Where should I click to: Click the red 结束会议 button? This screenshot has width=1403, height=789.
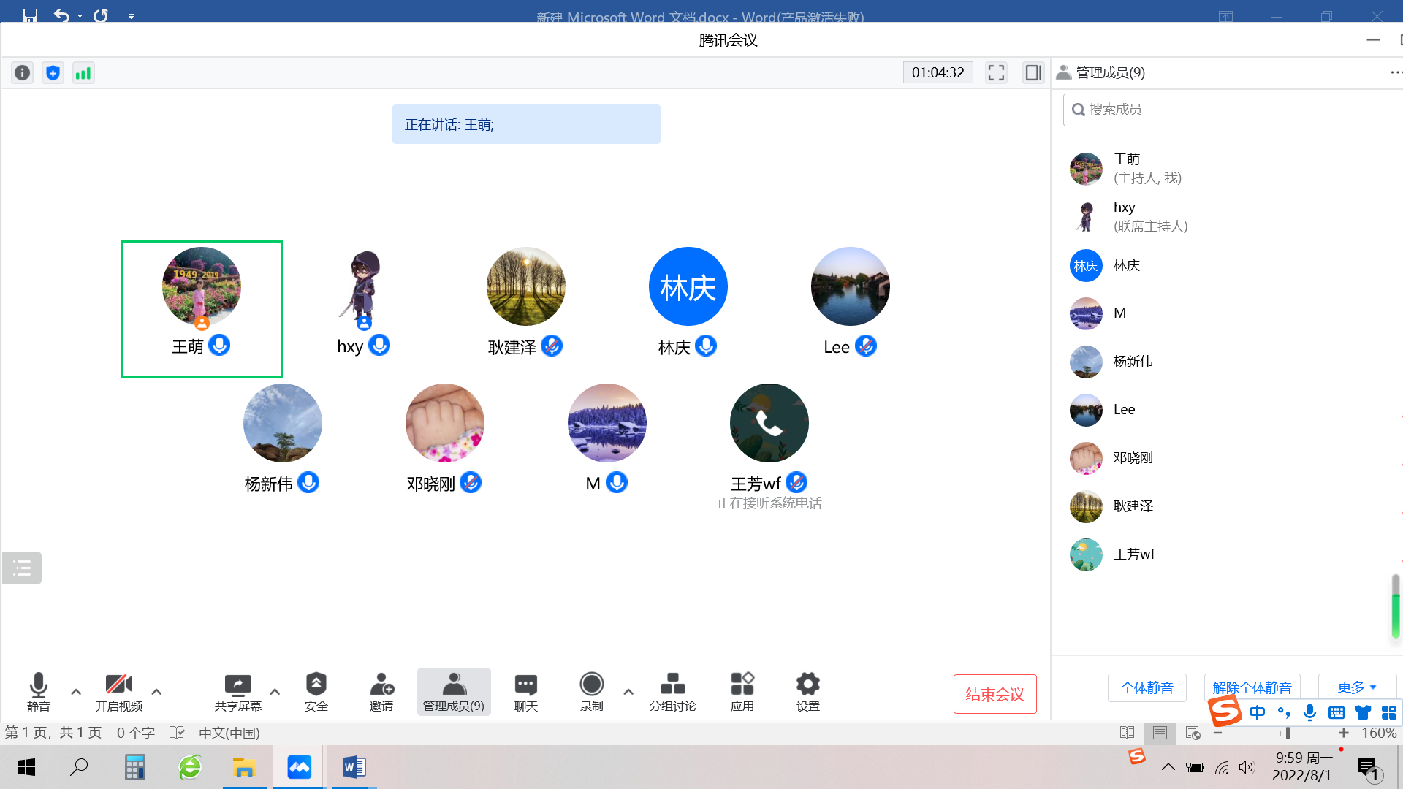[995, 694]
